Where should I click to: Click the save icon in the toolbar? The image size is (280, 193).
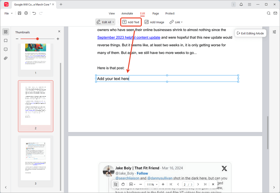[20, 13]
